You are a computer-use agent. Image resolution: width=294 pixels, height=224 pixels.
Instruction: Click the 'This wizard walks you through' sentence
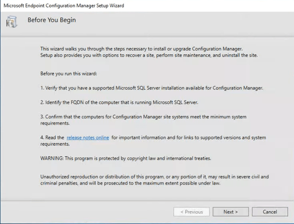click(x=144, y=48)
